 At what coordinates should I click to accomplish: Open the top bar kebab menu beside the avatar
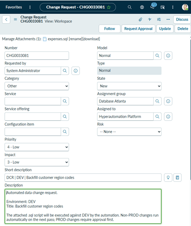(x=173, y=7)
